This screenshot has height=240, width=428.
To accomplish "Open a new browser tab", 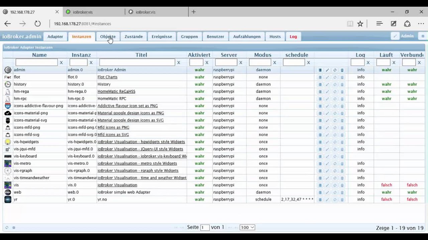I will click(x=194, y=12).
